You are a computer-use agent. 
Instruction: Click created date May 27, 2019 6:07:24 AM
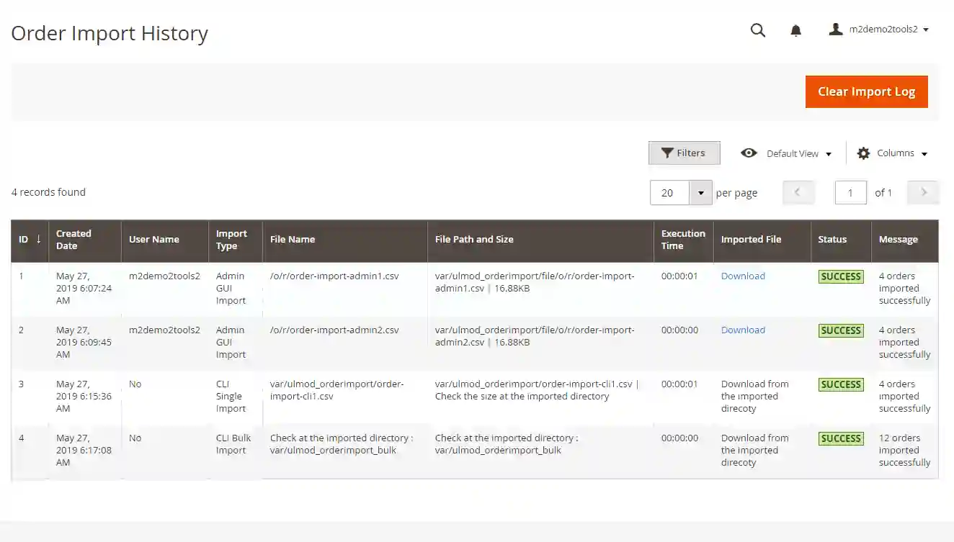tap(84, 288)
